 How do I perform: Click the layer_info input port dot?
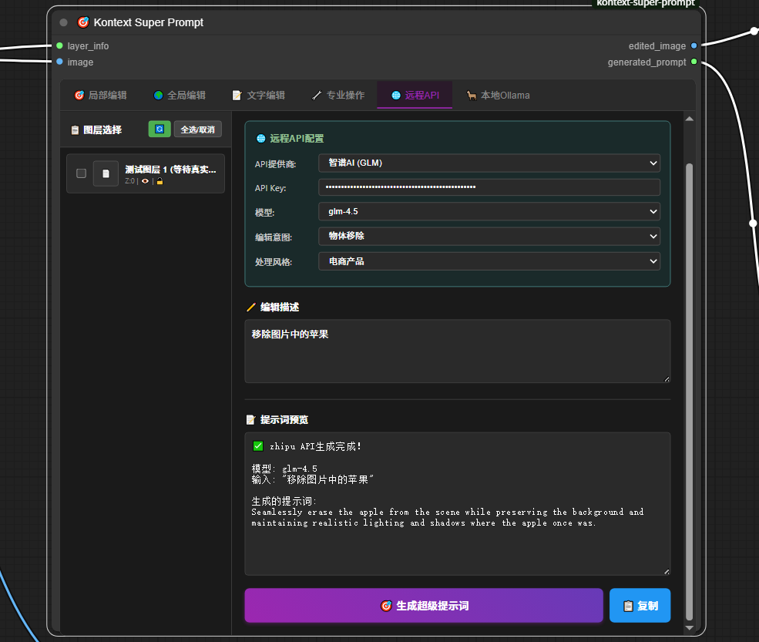tap(59, 45)
